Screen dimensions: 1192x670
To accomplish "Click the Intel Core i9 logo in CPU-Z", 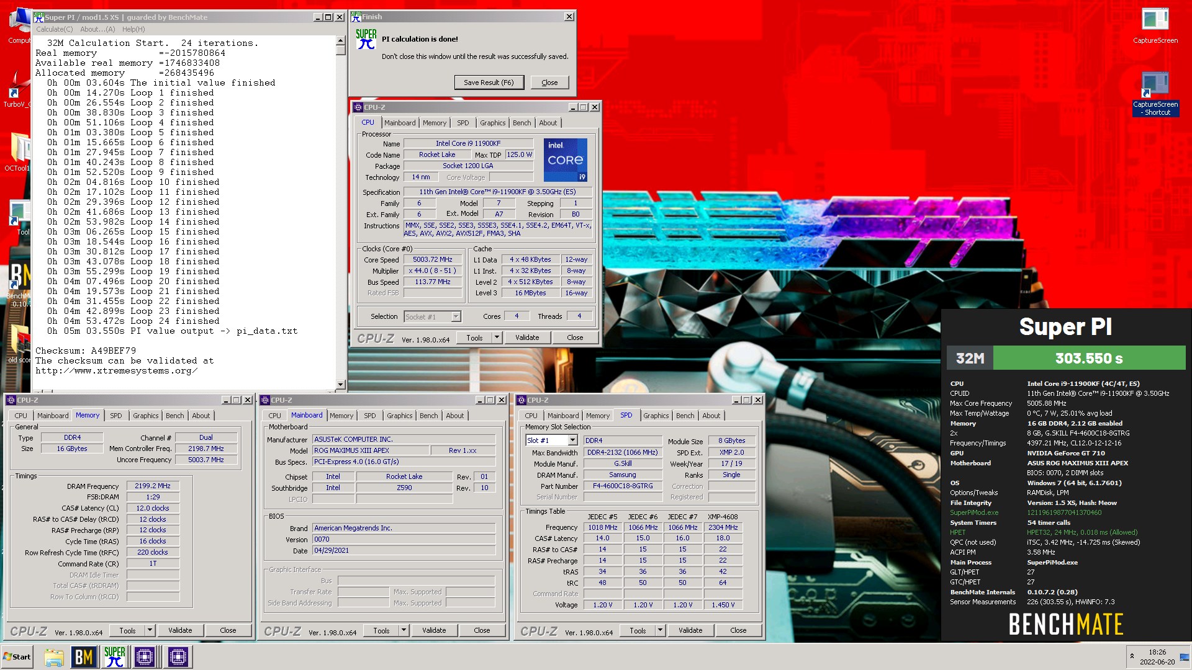I will click(x=566, y=160).
